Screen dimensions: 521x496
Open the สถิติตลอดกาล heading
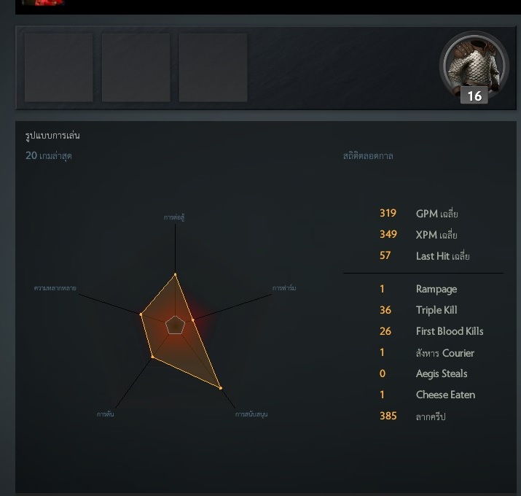pyautogui.click(x=368, y=155)
